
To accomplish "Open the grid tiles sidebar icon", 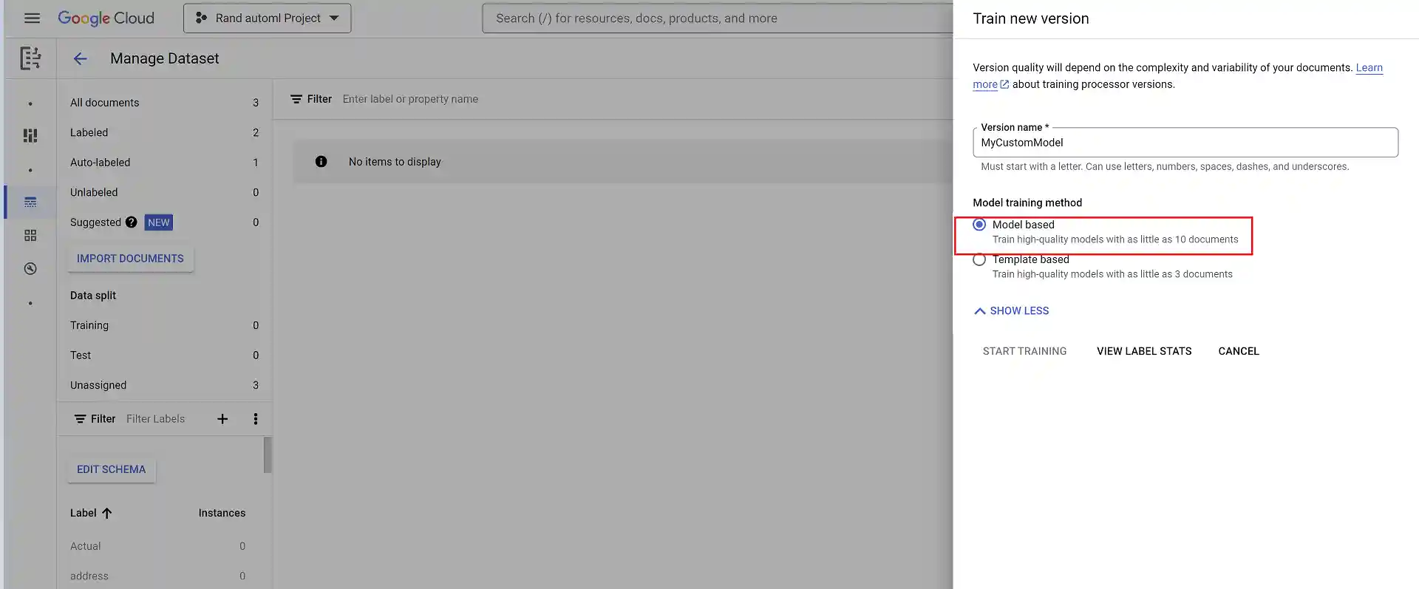I will point(30,235).
